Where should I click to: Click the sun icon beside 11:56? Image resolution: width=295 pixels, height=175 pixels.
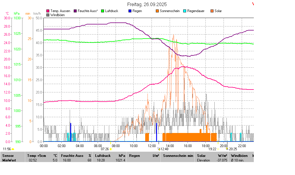[13, 149]
